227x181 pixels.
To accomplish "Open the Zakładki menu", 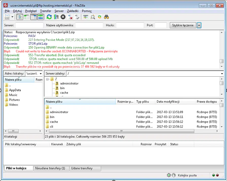I will pos(73,11).
